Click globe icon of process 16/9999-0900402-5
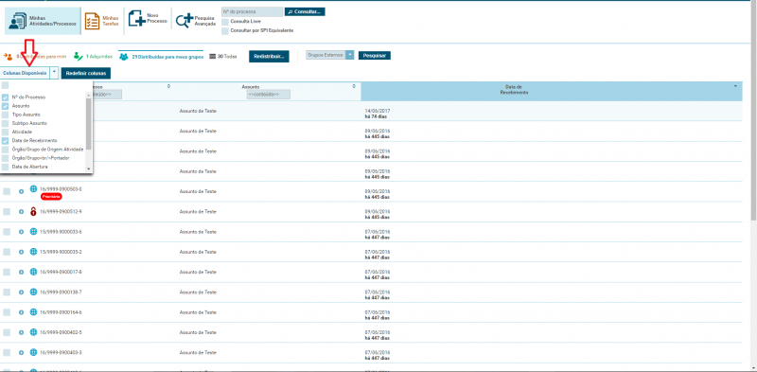The height and width of the screenshot is (372, 757). (33, 332)
